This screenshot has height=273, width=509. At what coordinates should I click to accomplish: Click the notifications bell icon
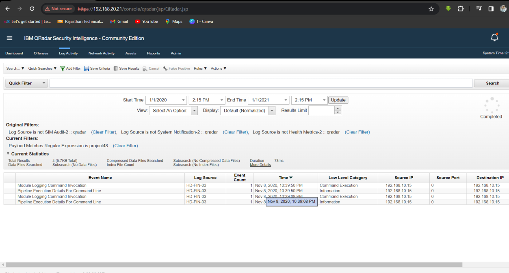(494, 38)
